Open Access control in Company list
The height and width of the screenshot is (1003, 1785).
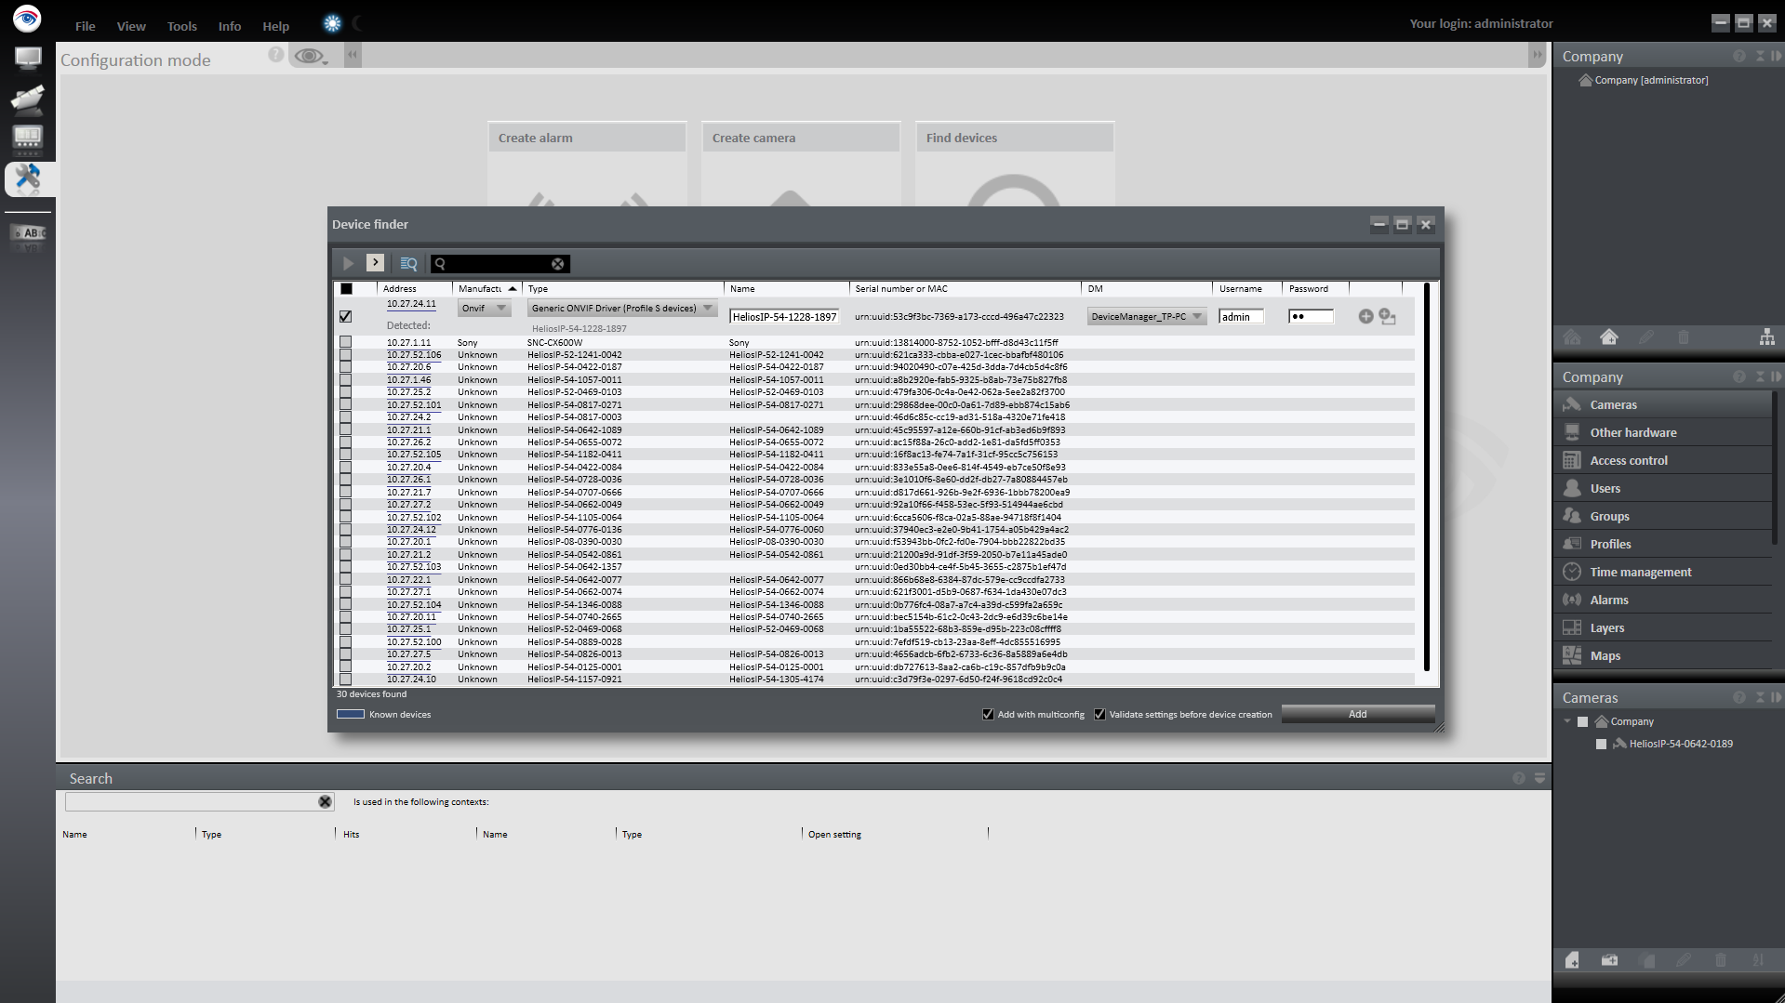click(1628, 460)
